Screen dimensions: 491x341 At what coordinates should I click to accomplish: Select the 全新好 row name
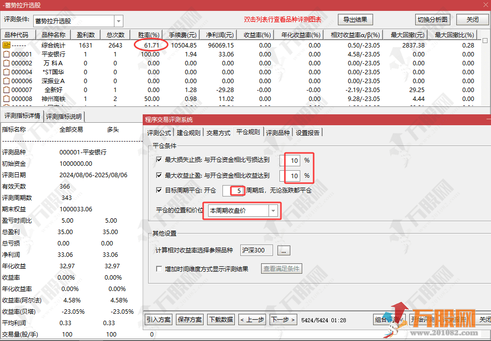tap(53, 90)
